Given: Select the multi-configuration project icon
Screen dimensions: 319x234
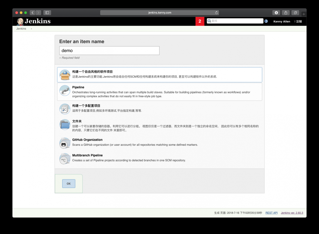Looking at the screenshot, I should 64,109.
